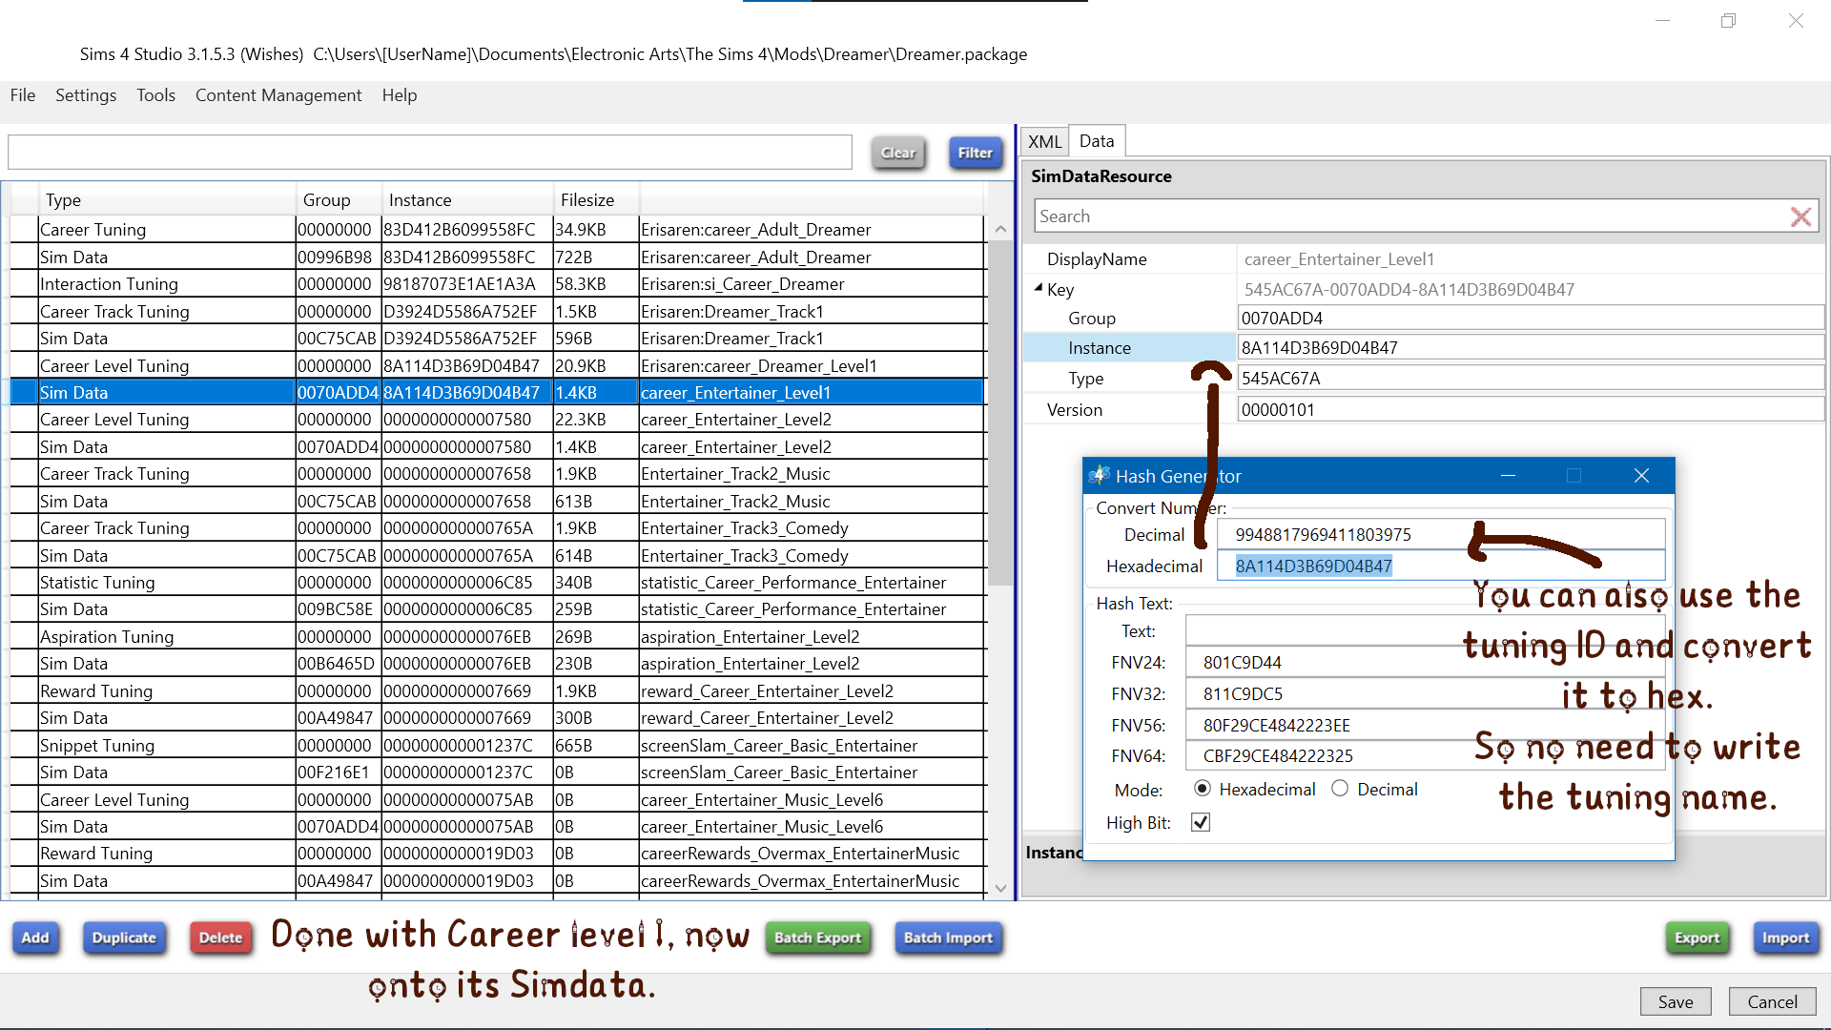This screenshot has width=1831, height=1030.
Task: Close the Hash Generator window
Action: pyautogui.click(x=1641, y=475)
